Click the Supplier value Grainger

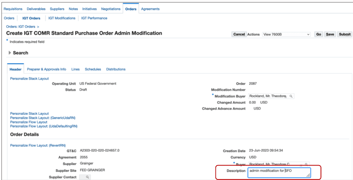(86, 163)
